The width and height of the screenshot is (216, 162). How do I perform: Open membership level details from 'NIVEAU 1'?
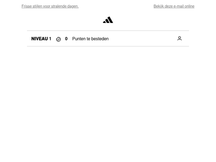pyautogui.click(x=41, y=39)
